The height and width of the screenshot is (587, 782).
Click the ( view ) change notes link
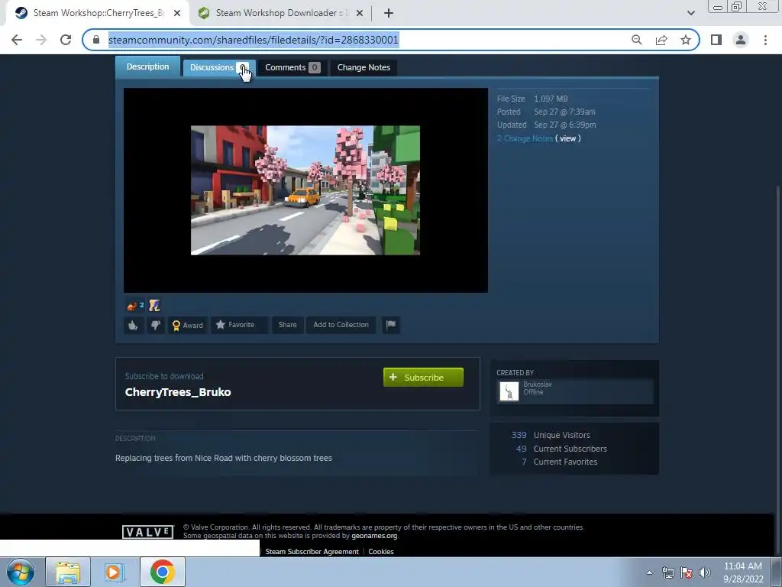click(568, 138)
